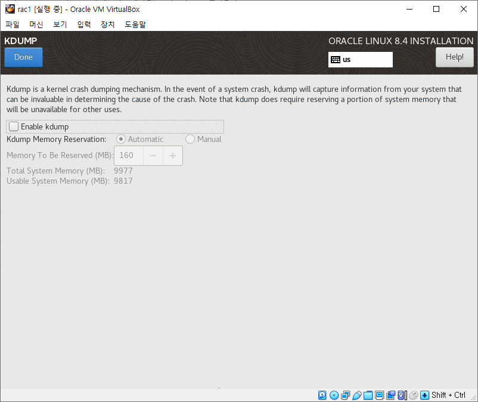This screenshot has width=478, height=402.
Task: Open the 장치 menu
Action: pyautogui.click(x=108, y=24)
